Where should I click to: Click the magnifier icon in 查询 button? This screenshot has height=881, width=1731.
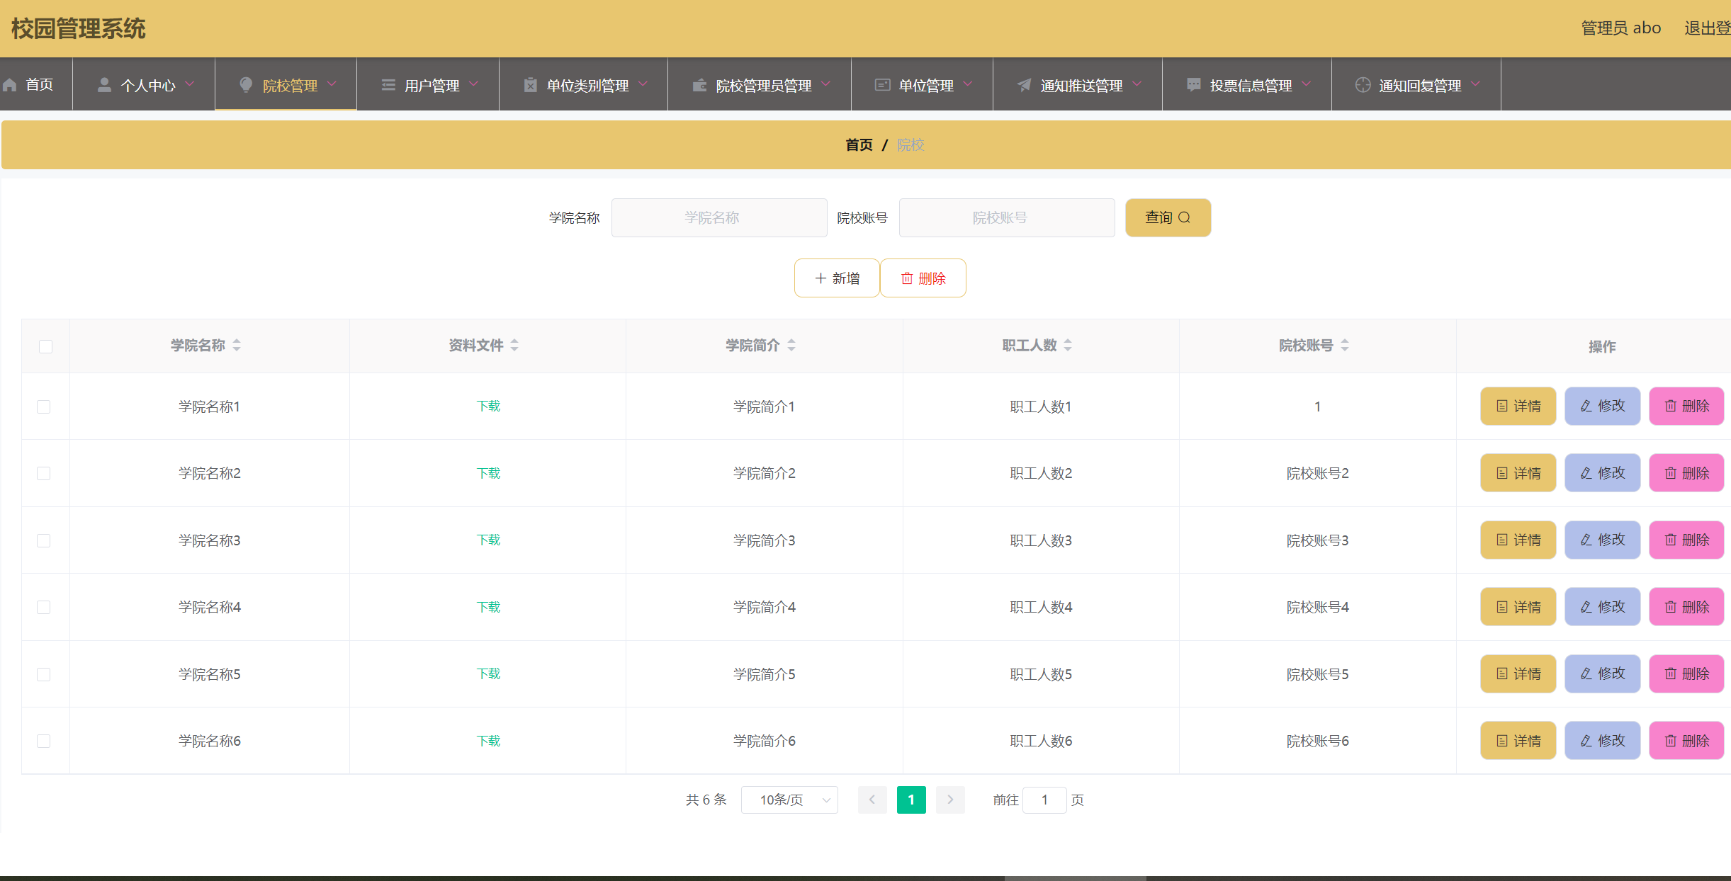[x=1184, y=218]
